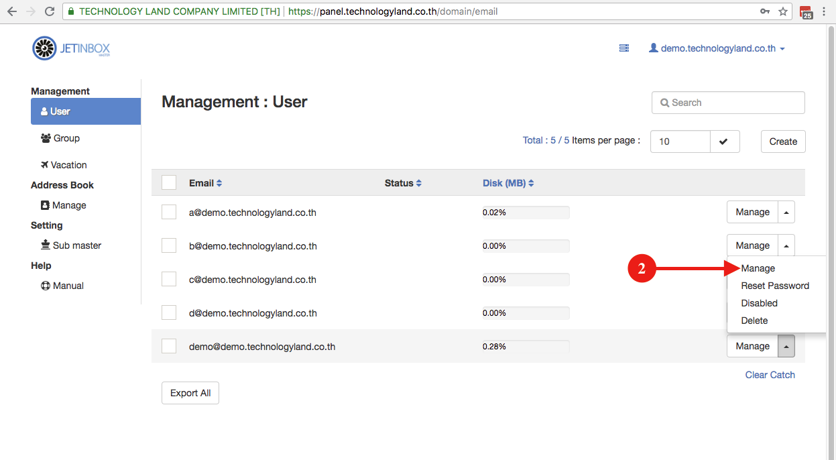Open User management in sidebar
The height and width of the screenshot is (460, 836).
tap(86, 111)
